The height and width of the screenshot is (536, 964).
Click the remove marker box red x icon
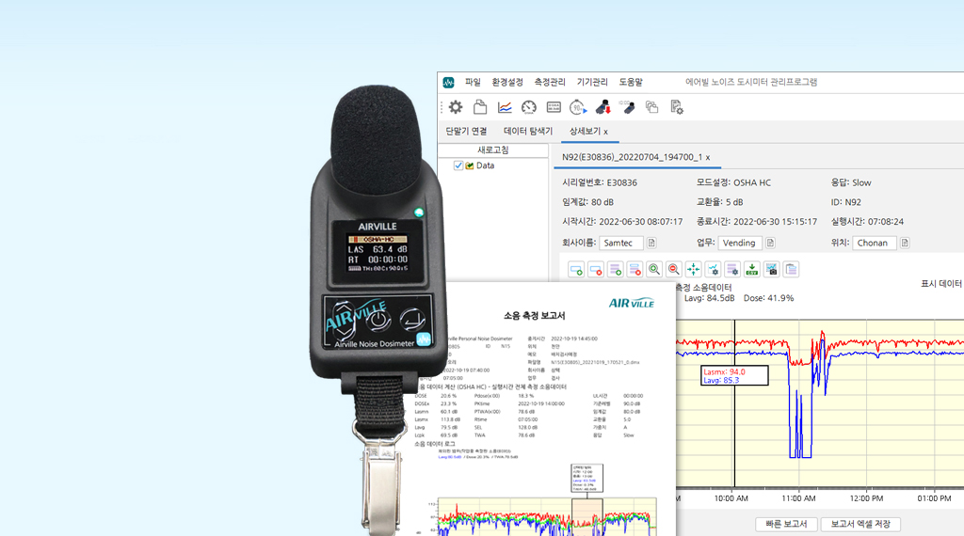[596, 269]
